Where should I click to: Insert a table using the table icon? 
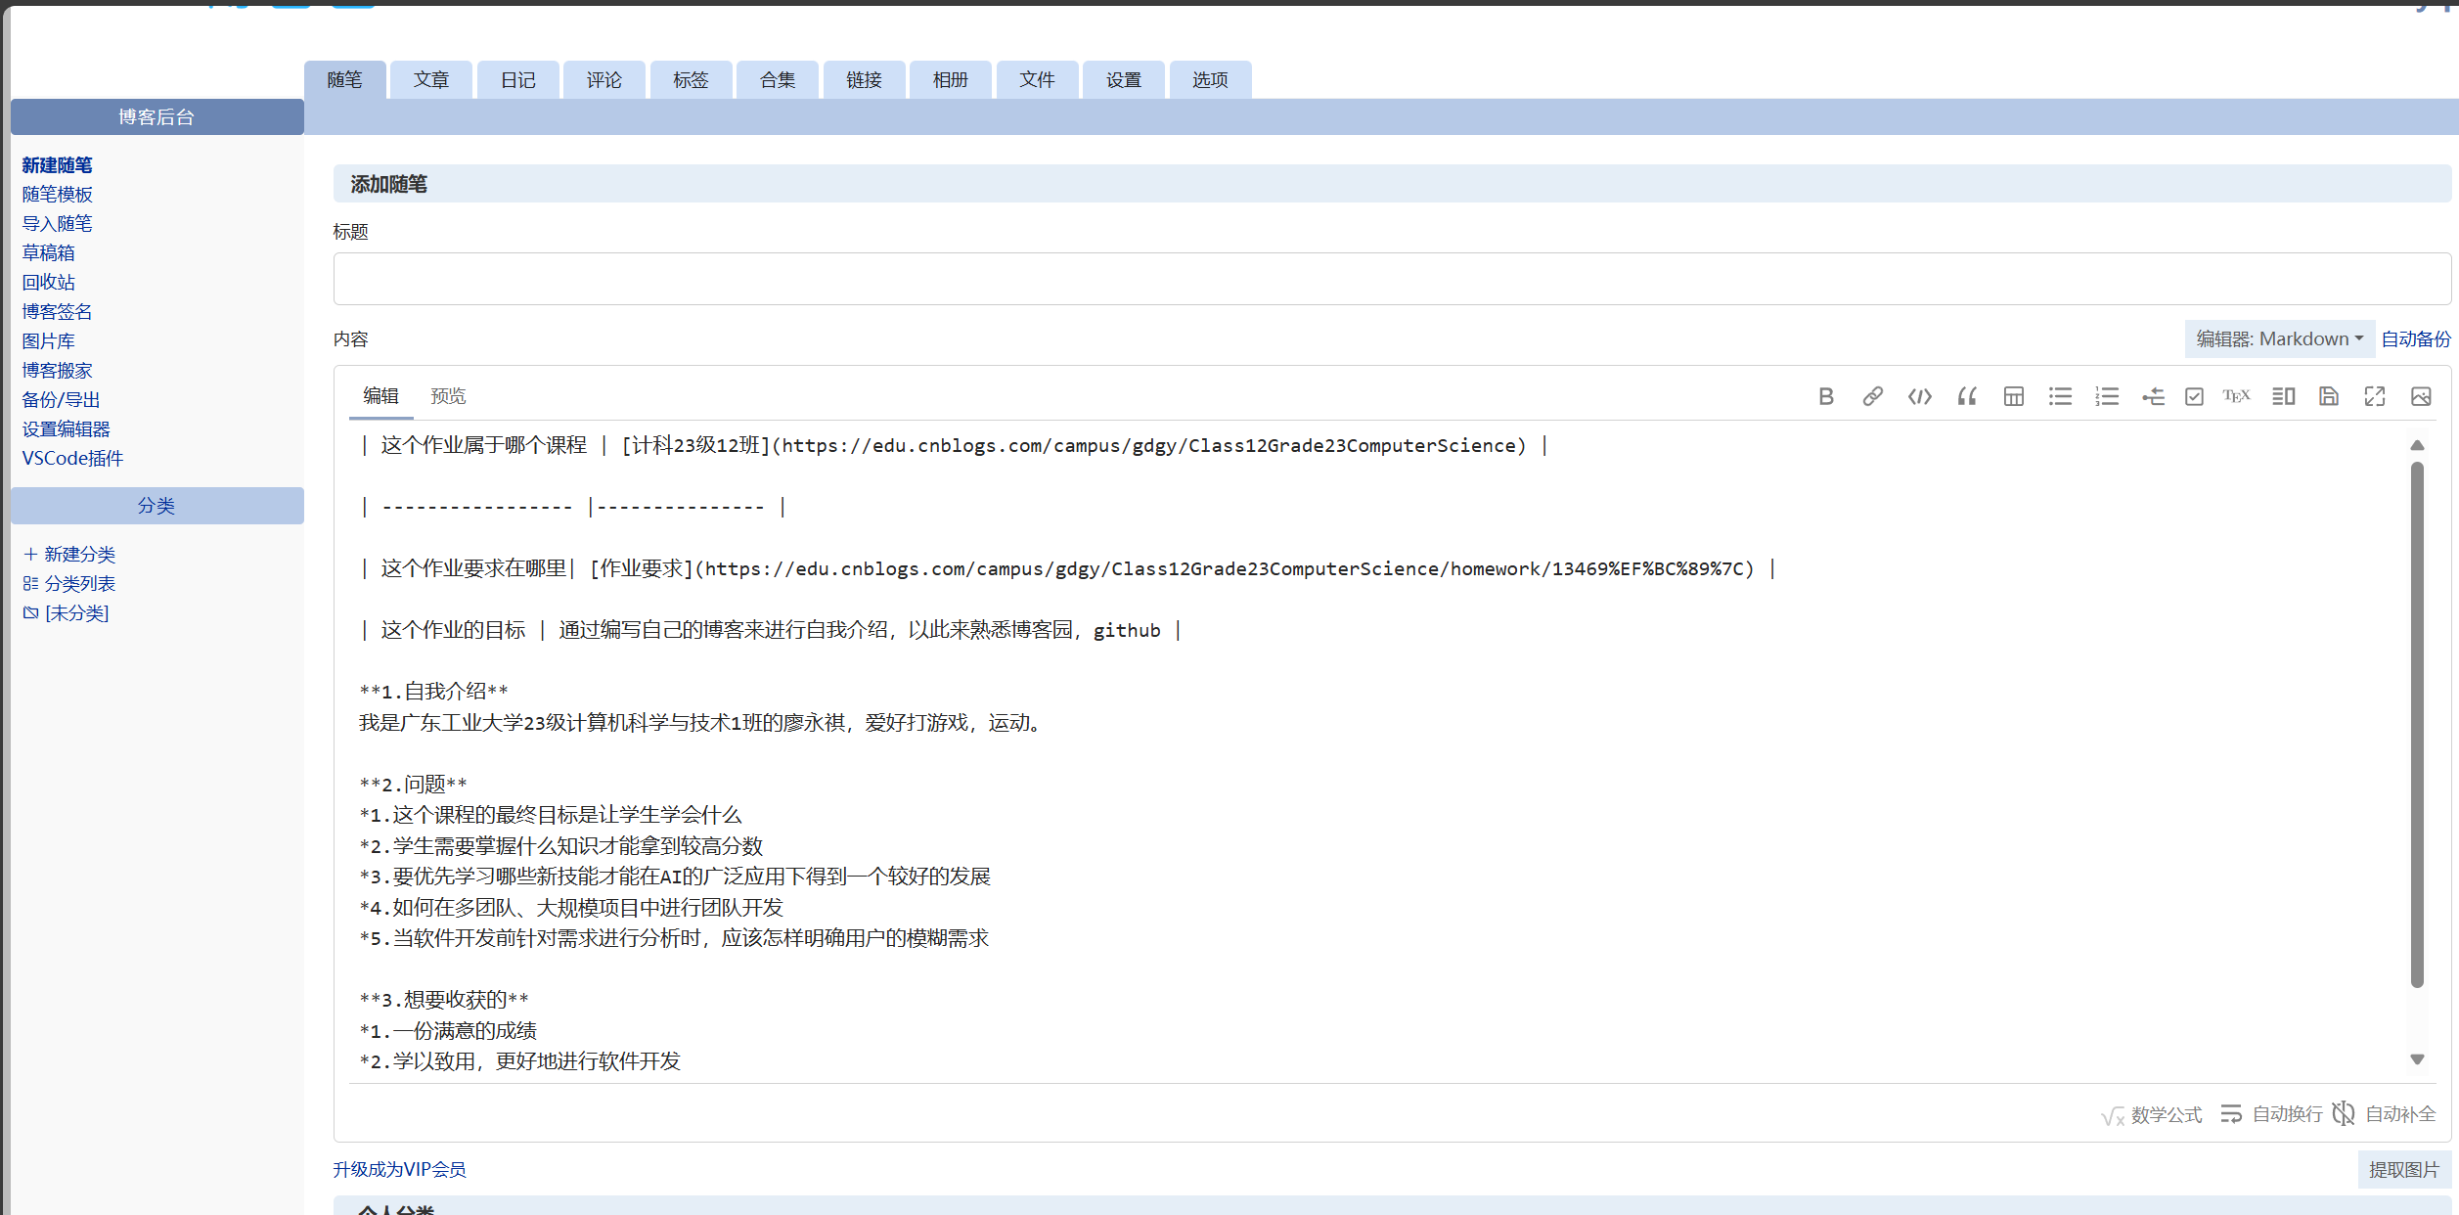tap(2013, 396)
